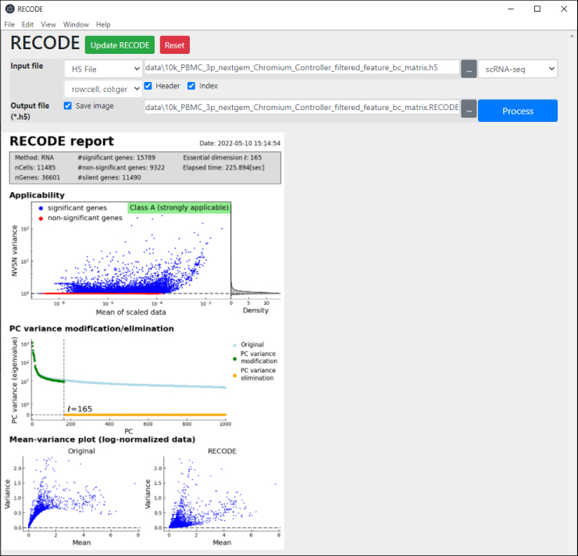This screenshot has width=578, height=556.
Task: Start processing with the Process button
Action: pyautogui.click(x=518, y=111)
